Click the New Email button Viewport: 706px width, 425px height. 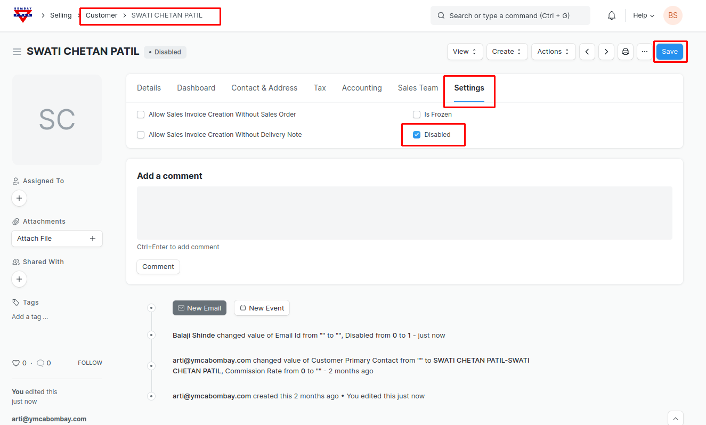coord(199,308)
